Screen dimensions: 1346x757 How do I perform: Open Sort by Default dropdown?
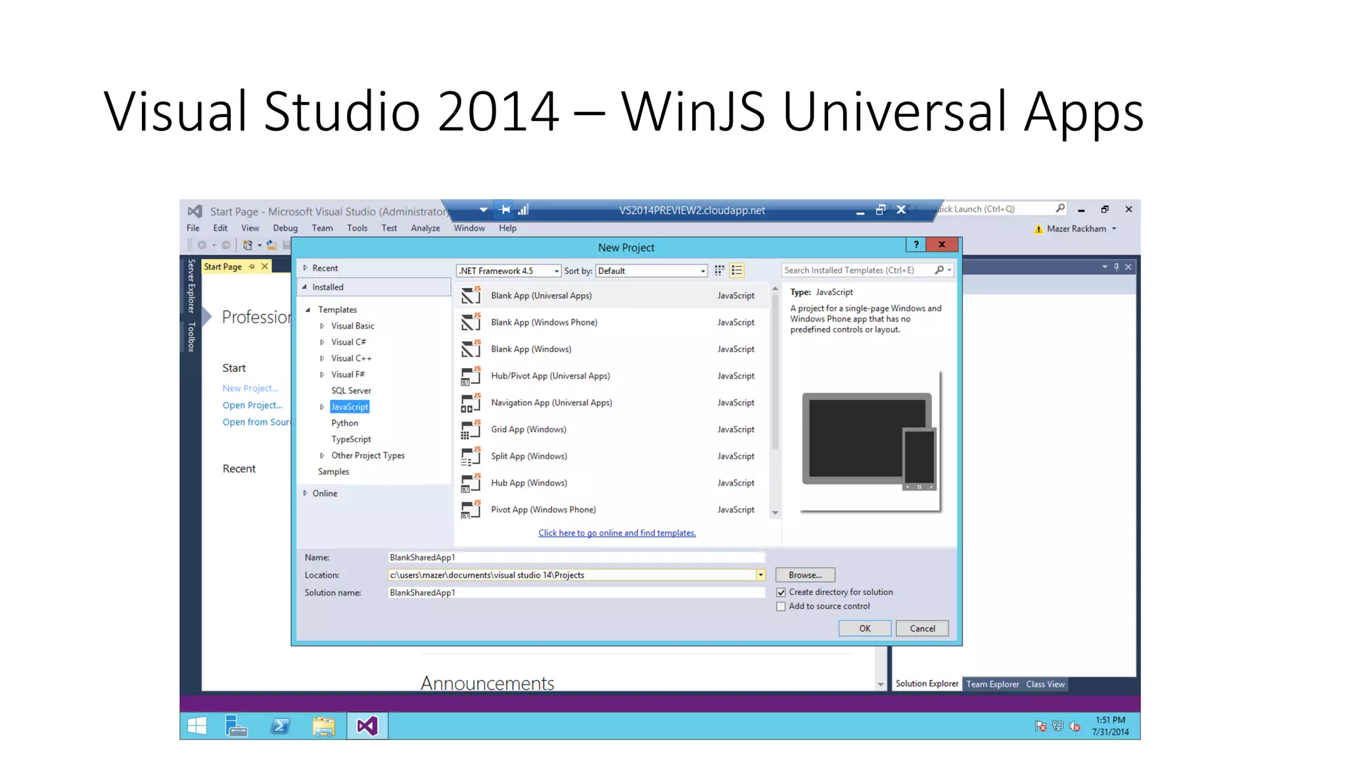tap(703, 271)
